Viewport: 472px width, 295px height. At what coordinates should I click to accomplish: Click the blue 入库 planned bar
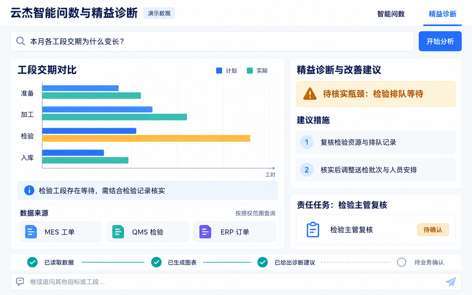73,153
